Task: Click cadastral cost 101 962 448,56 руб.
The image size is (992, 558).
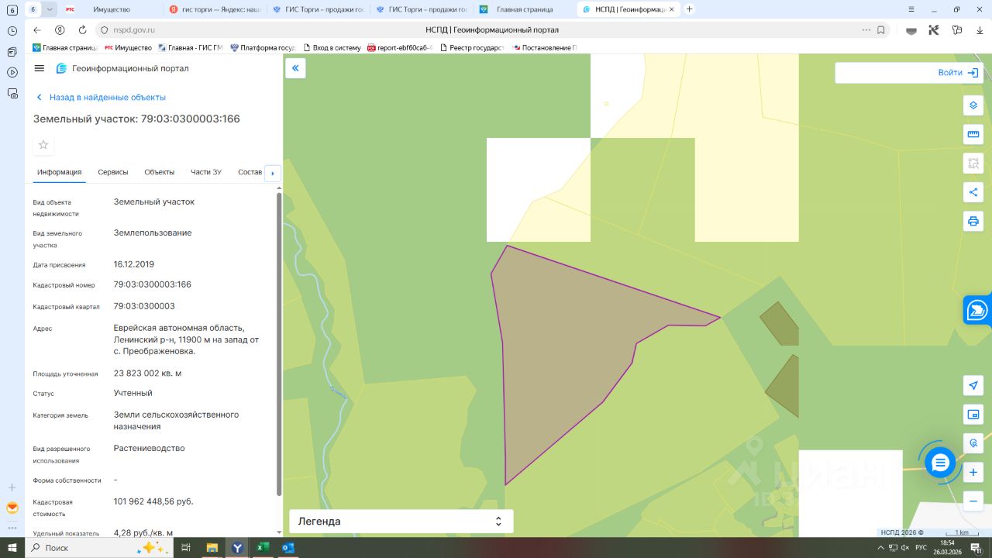Action: [x=153, y=501]
